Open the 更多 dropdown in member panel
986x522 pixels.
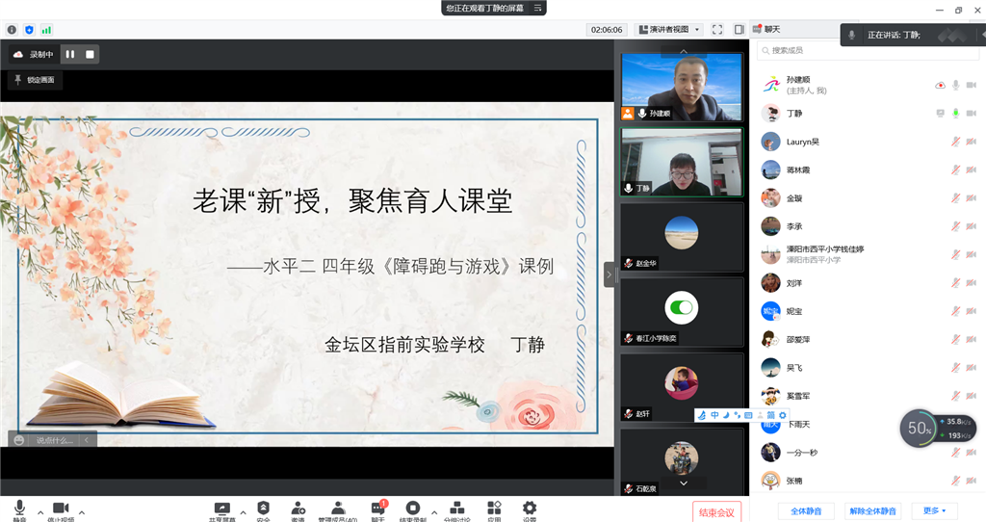(934, 510)
